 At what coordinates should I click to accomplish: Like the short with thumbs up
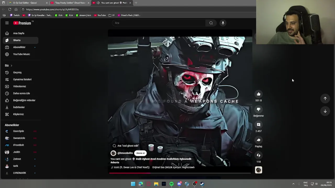(259, 94)
